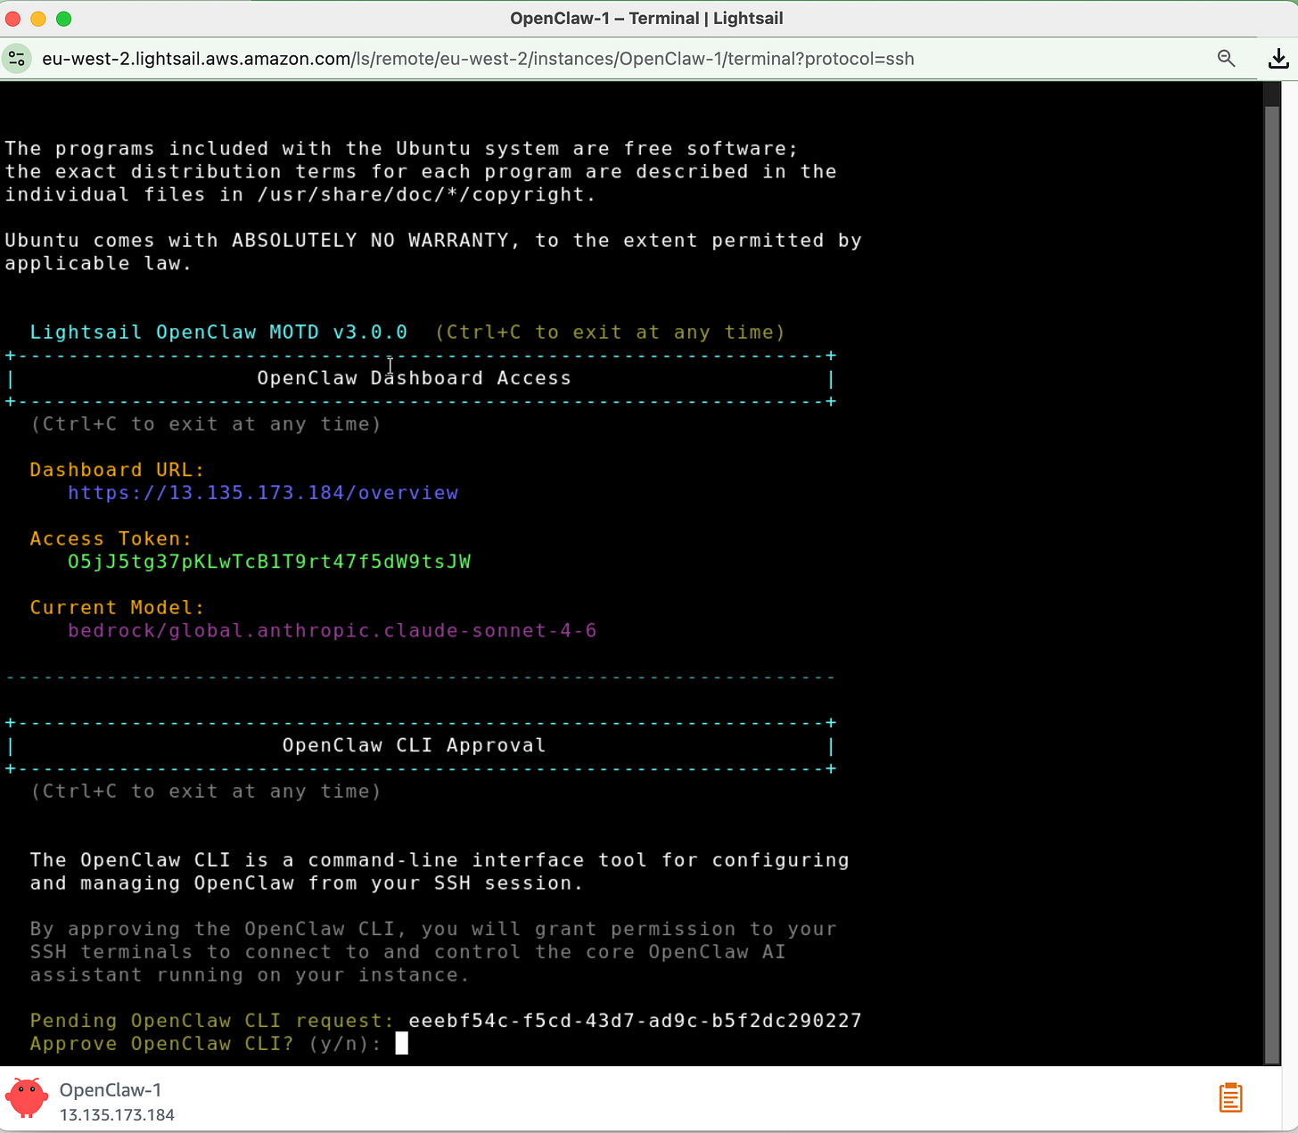Open the browser downloads icon
This screenshot has height=1133, width=1298.
[1278, 59]
